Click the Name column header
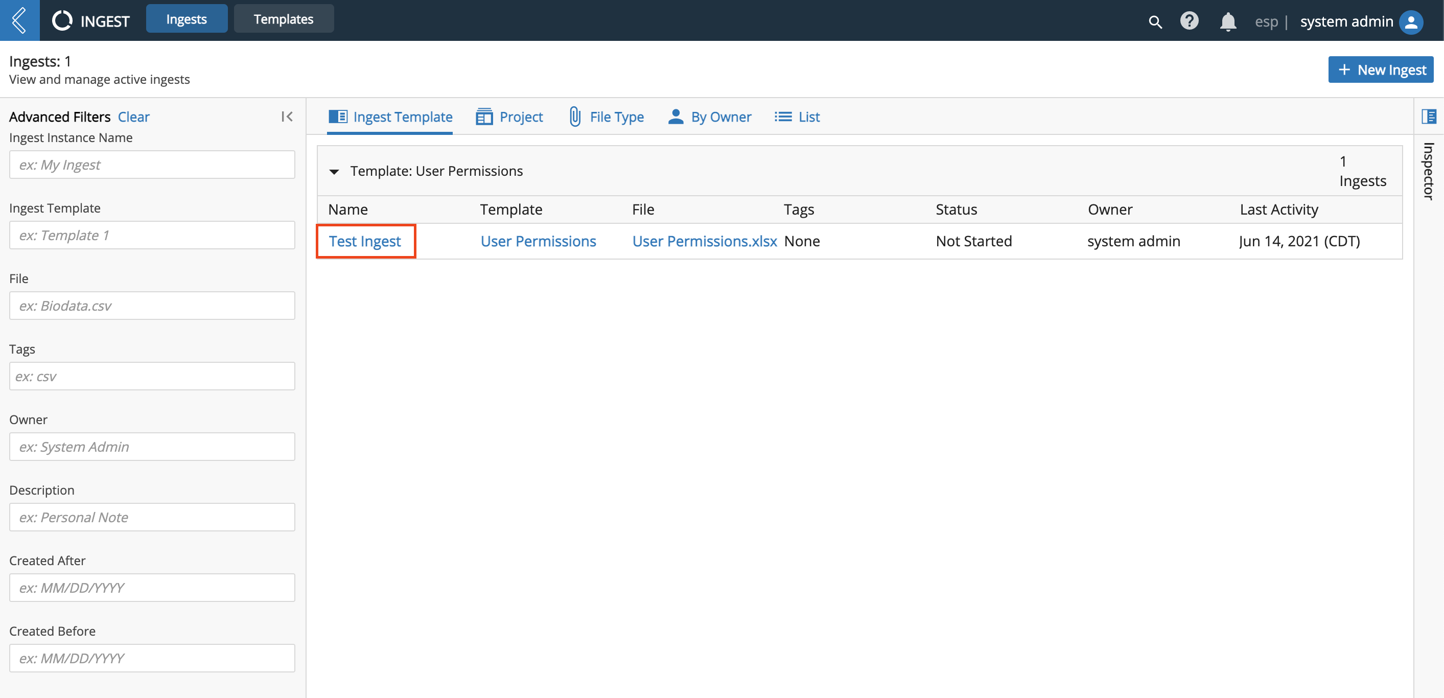 348,210
